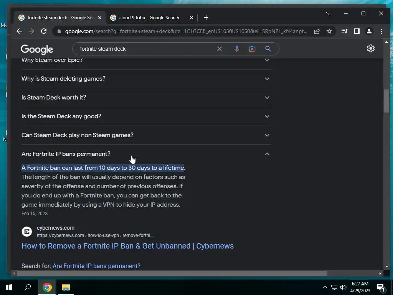This screenshot has height=295, width=393.
Task: Click the browser forward arrow
Action: 31,31
